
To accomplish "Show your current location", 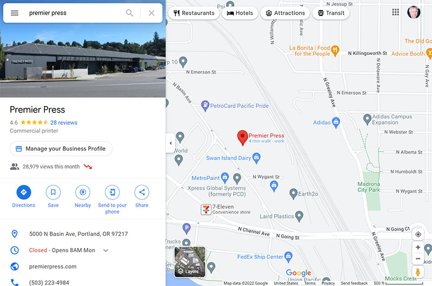I will 418,234.
